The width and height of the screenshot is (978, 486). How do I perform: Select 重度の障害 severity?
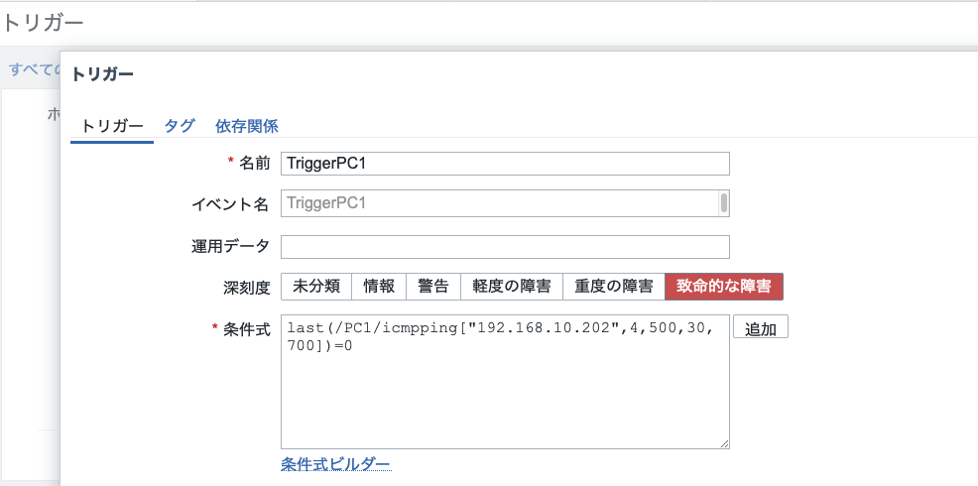tap(614, 287)
